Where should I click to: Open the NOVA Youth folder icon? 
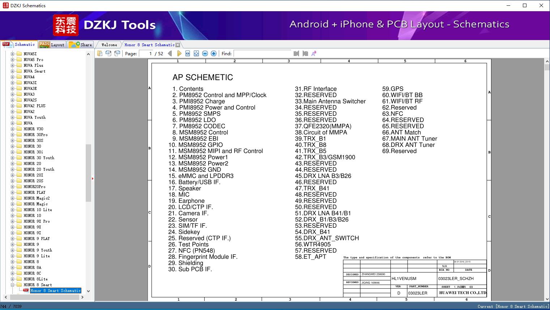coord(19,117)
